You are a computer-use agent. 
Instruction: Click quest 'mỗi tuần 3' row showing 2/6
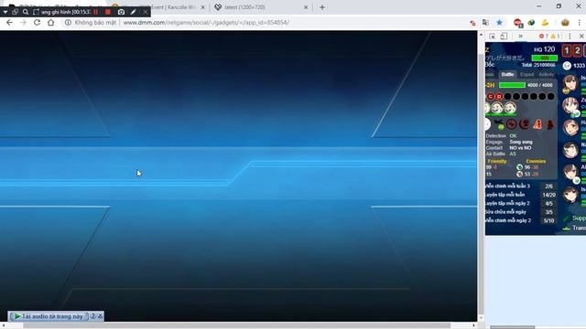pos(521,186)
